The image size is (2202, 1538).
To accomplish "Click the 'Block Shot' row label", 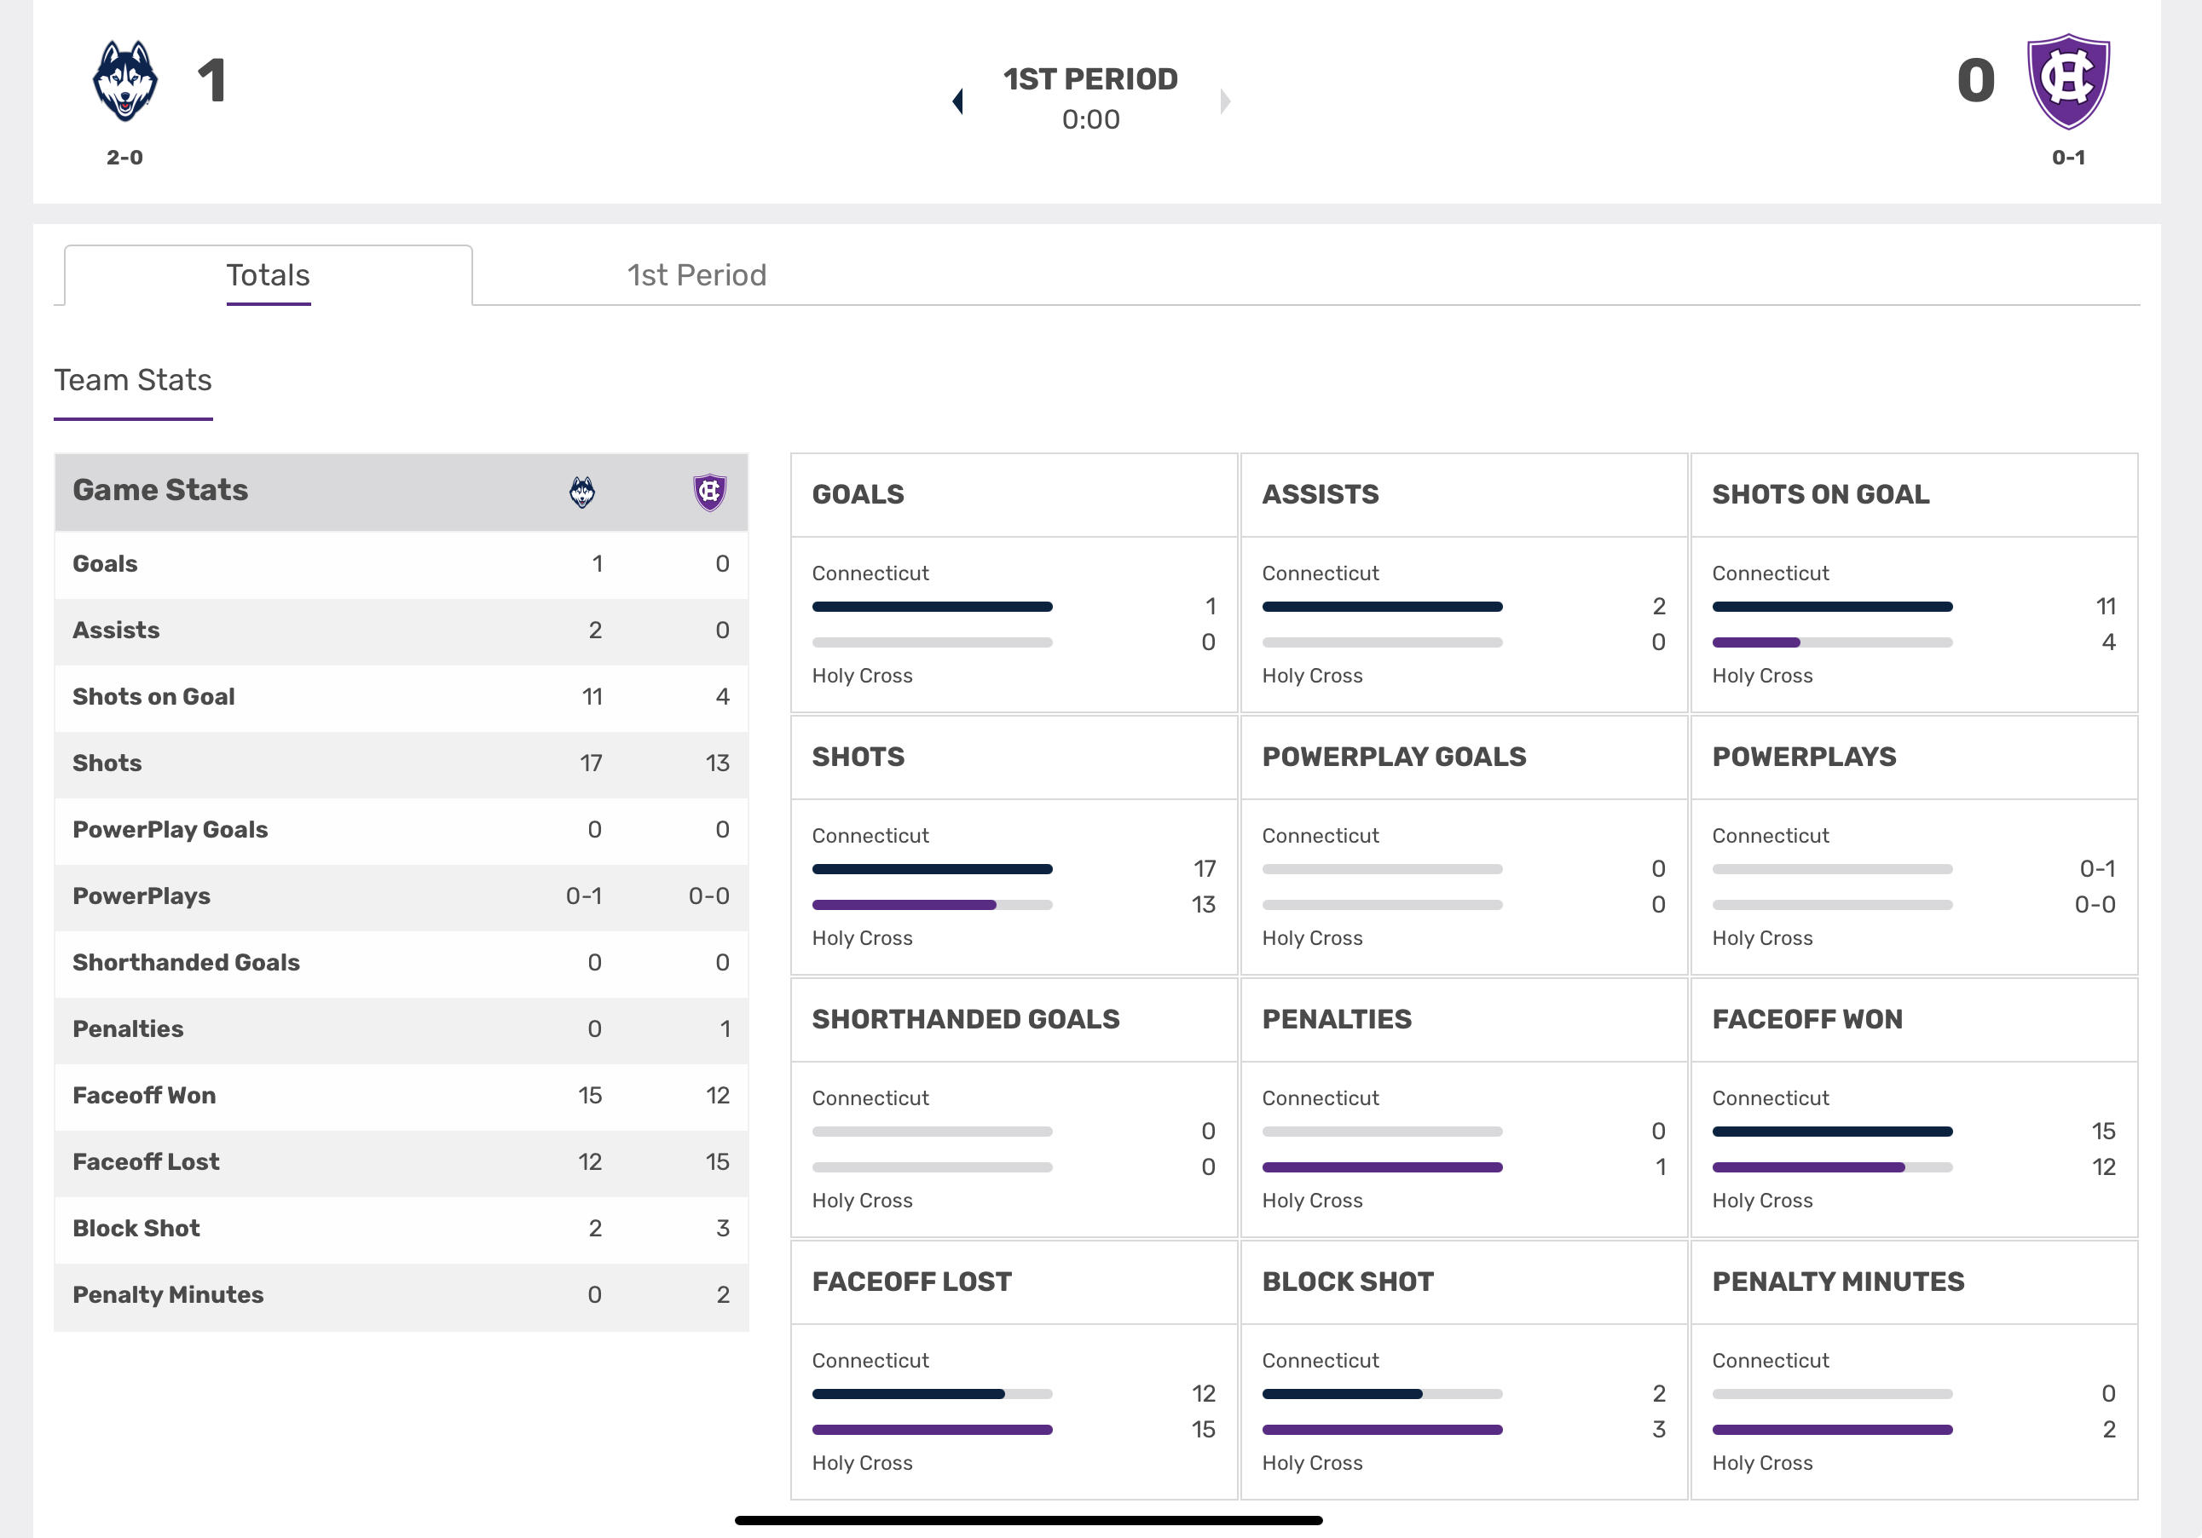I will (x=136, y=1229).
